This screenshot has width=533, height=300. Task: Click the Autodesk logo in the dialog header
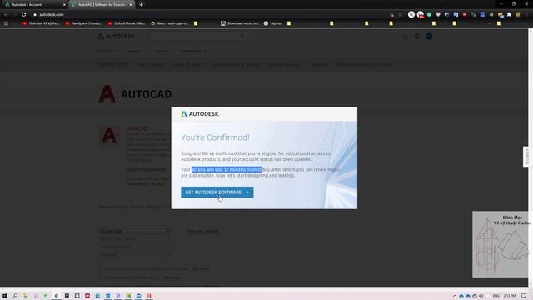200,114
